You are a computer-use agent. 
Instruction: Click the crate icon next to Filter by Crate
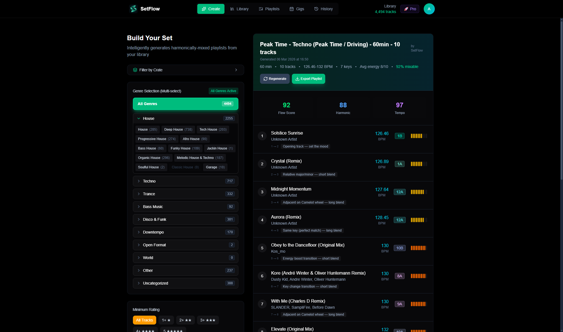click(x=135, y=70)
